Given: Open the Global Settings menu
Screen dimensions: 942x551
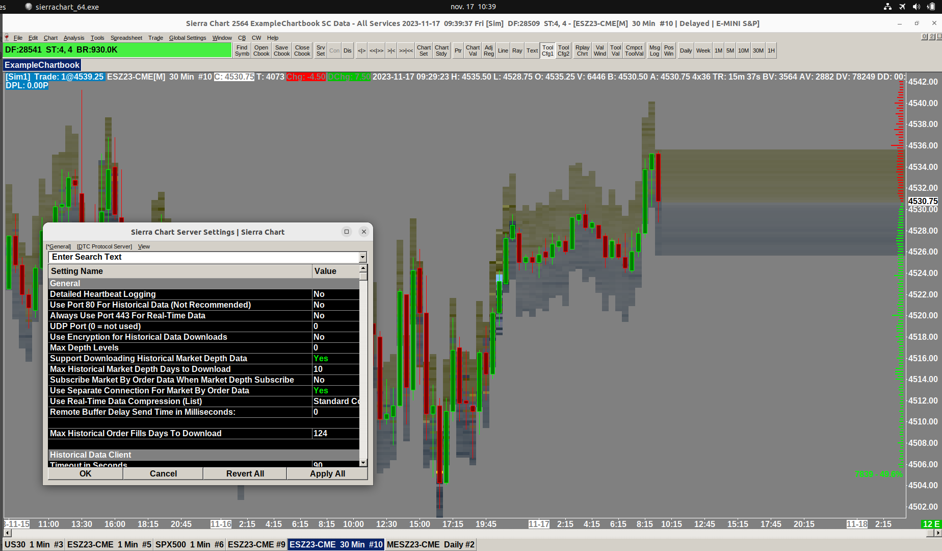Looking at the screenshot, I should pyautogui.click(x=188, y=38).
